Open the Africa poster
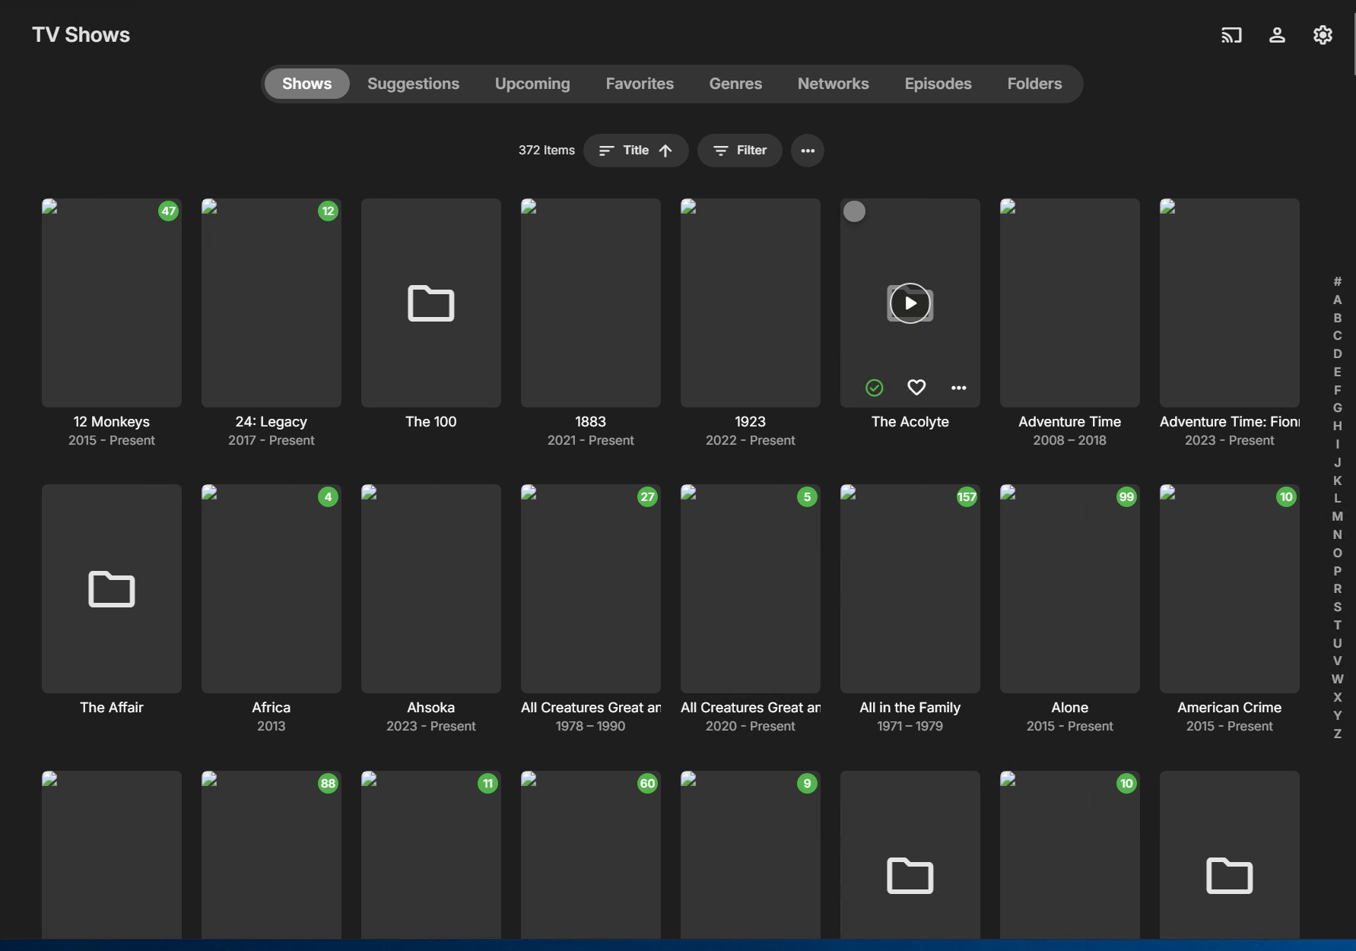This screenshot has width=1356, height=951. point(272,588)
